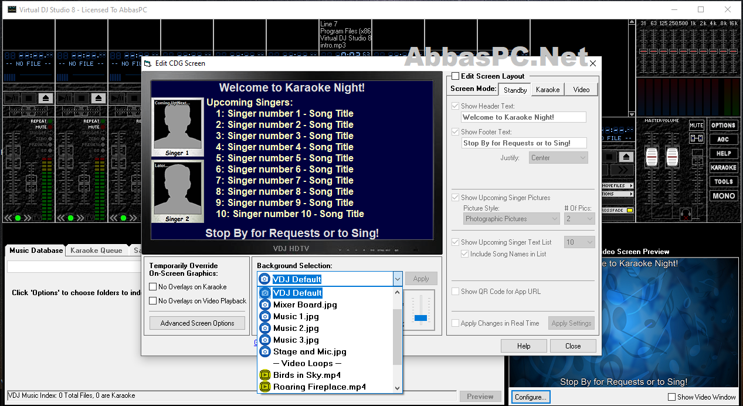
Task: Check No Overlays on Karaoke
Action: (x=153, y=287)
